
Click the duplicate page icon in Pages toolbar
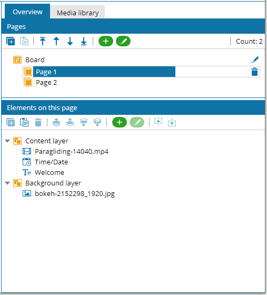11,41
